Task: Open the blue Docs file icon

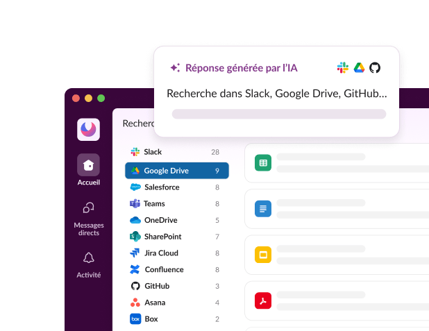Action: tap(263, 209)
